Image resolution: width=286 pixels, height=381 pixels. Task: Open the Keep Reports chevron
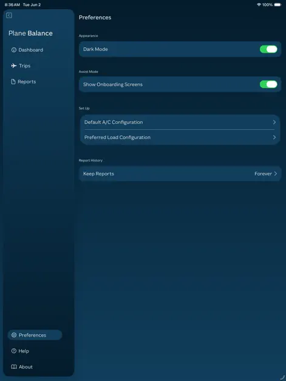tap(276, 174)
